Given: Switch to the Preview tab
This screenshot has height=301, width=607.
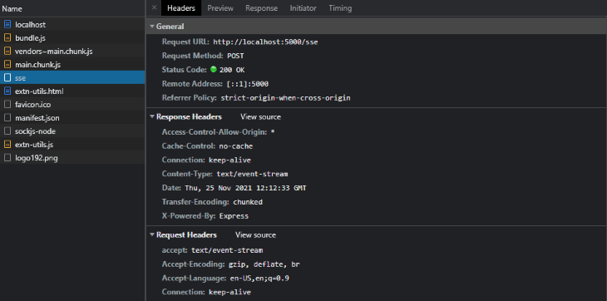Looking at the screenshot, I should point(220,8).
